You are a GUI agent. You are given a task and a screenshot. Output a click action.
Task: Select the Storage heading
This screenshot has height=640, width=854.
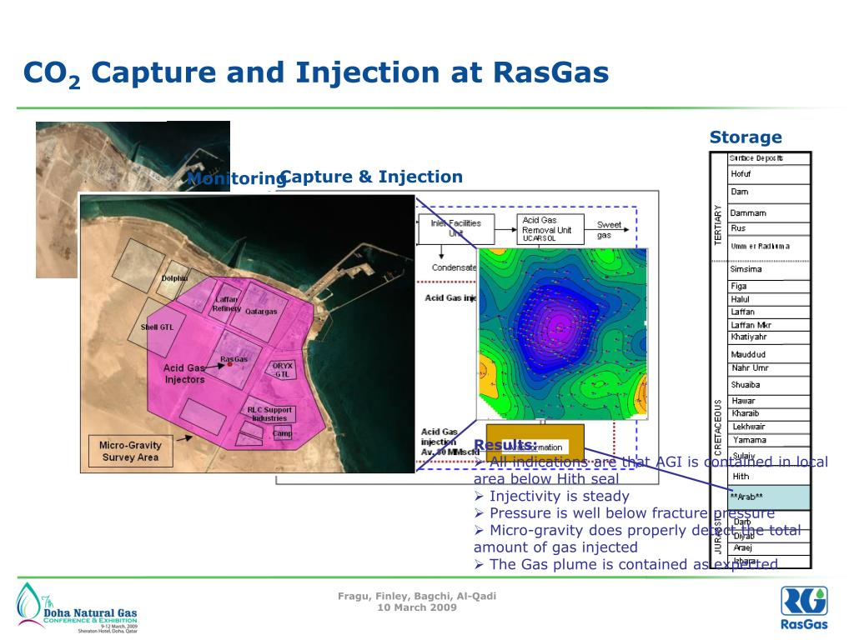click(x=746, y=137)
